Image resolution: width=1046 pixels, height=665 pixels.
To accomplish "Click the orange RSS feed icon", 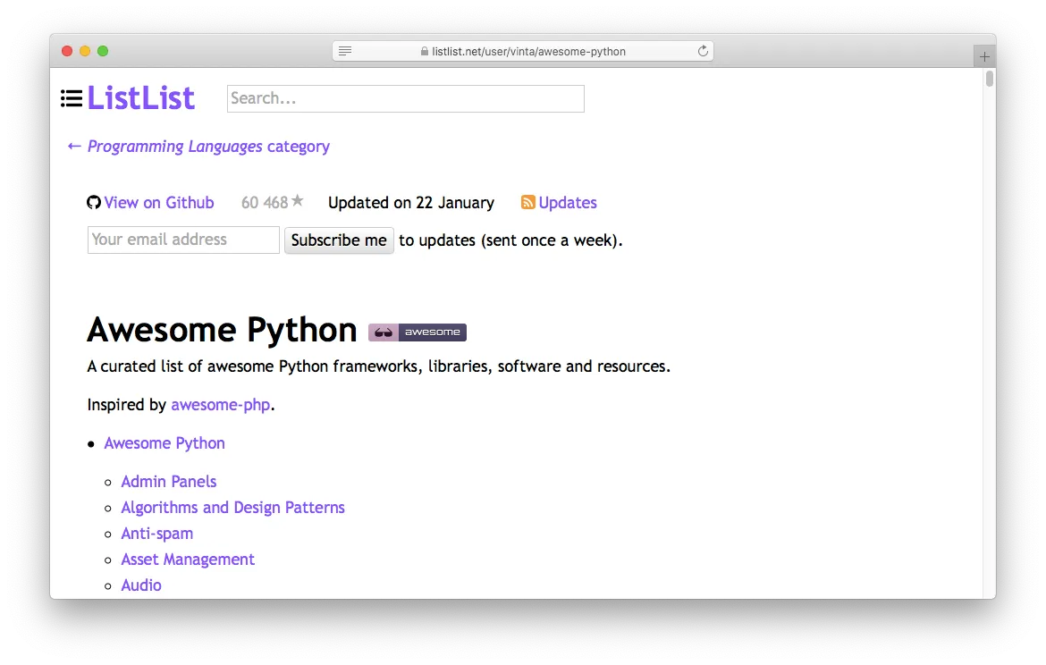I will (528, 202).
